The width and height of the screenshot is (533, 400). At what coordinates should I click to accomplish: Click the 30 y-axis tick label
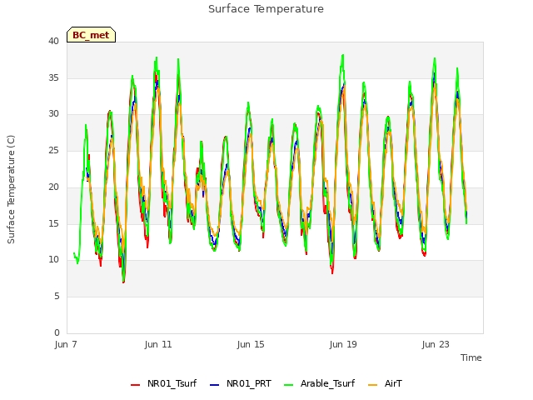53,114
